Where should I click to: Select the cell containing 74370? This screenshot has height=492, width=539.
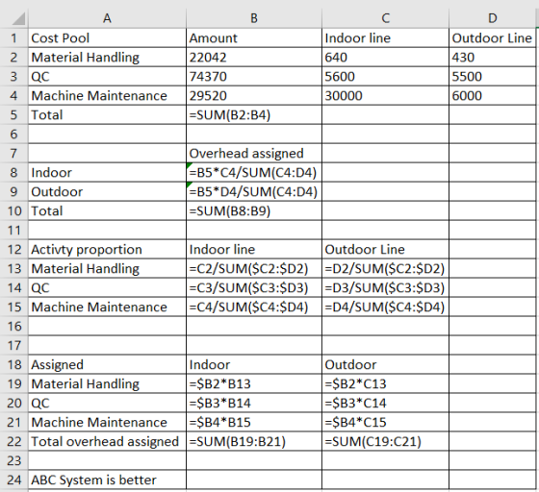pyautogui.click(x=254, y=76)
